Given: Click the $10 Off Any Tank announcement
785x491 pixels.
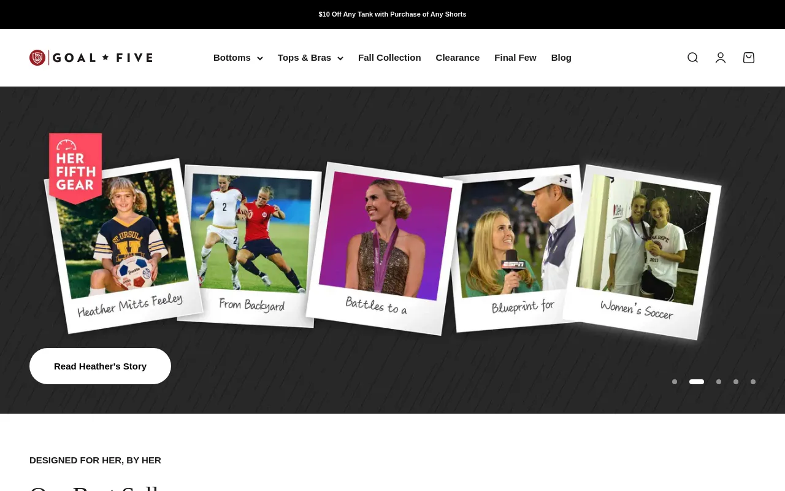Looking at the screenshot, I should click(x=392, y=14).
